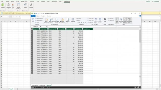Select all rows using table corner cell
The height and width of the screenshot is (90, 161).
pos(32,29)
